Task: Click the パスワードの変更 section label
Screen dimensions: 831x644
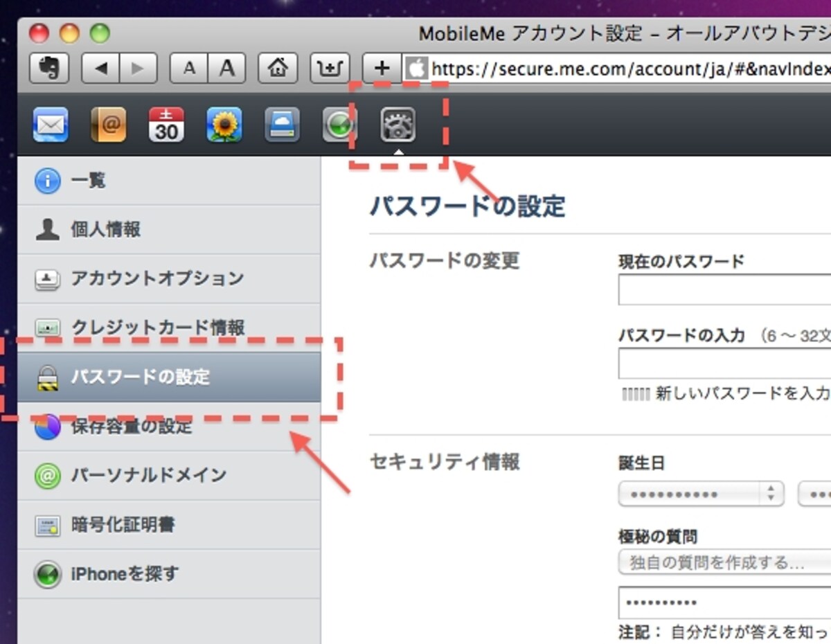Action: point(445,260)
